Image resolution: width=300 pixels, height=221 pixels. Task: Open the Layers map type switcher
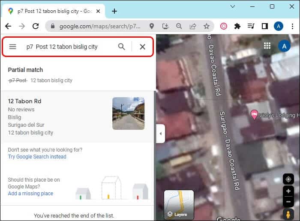(179, 205)
